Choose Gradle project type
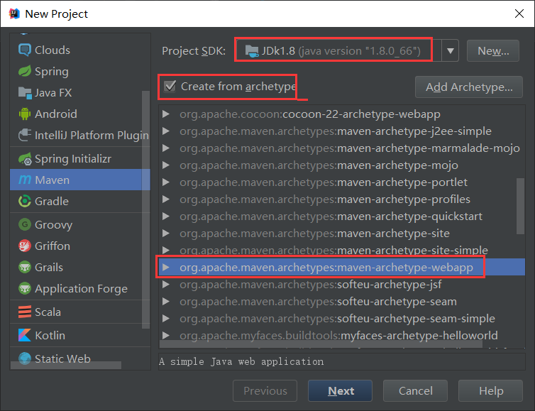 [x=80, y=201]
